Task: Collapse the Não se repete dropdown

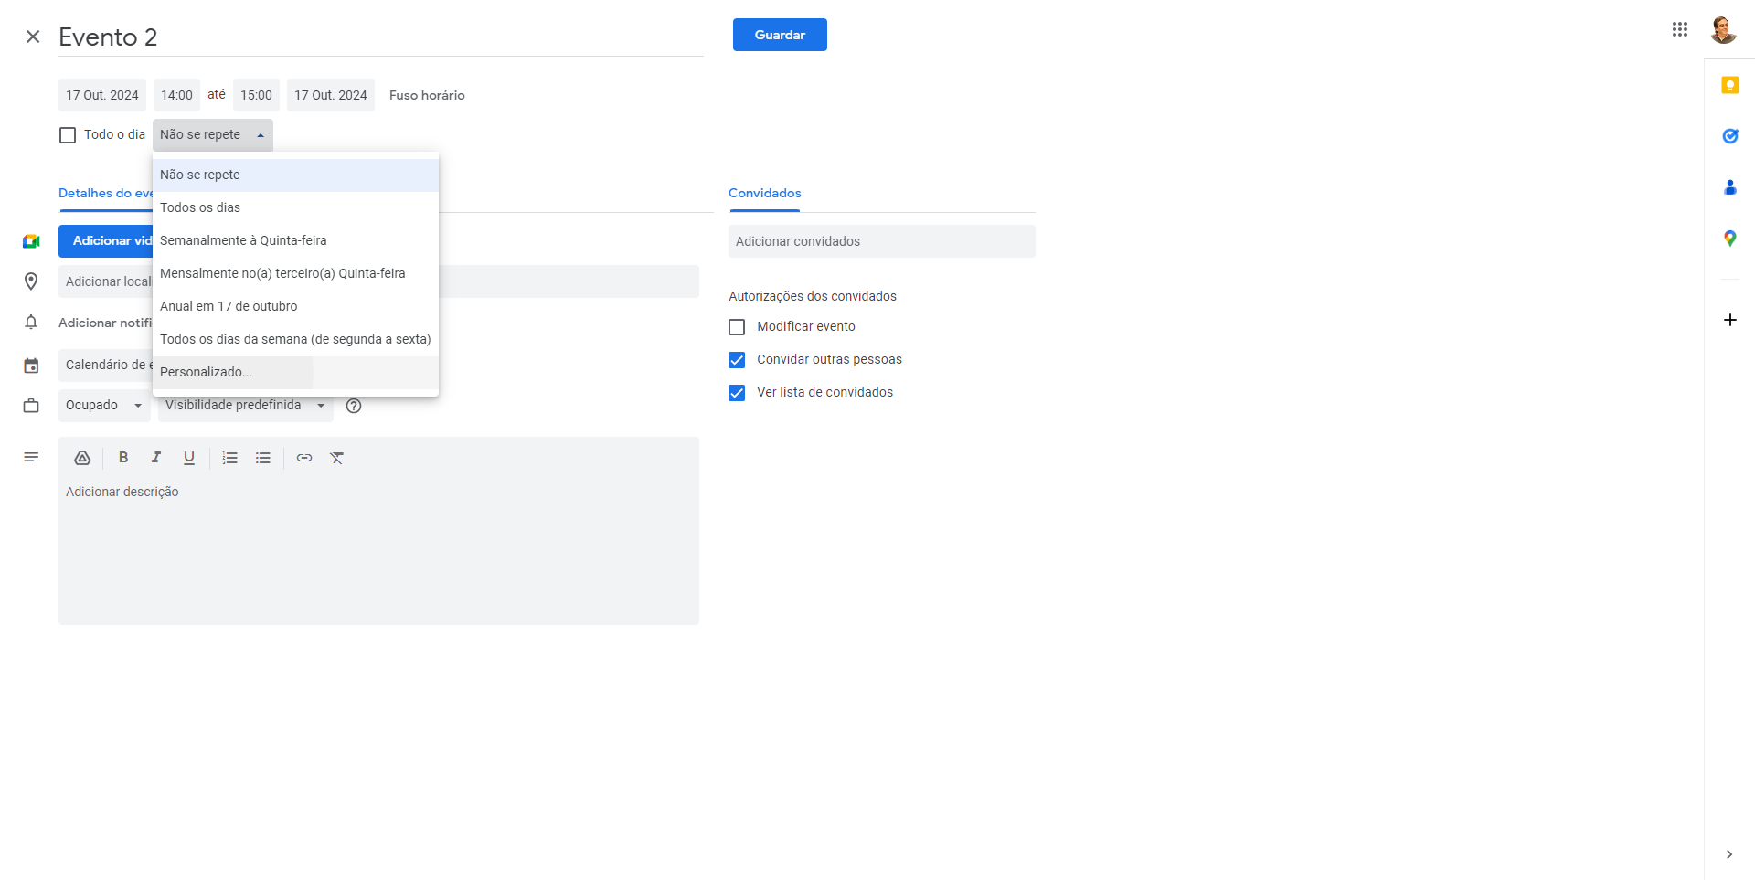Action: (212, 135)
